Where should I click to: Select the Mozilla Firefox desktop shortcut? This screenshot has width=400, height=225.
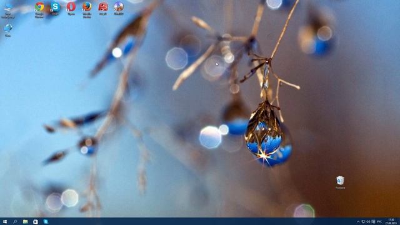[87, 10]
